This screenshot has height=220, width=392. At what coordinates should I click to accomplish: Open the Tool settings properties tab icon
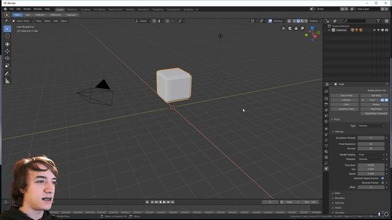pyautogui.click(x=326, y=92)
